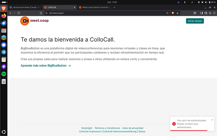Open Leo AI sparkle icon

pyautogui.click(x=210, y=13)
